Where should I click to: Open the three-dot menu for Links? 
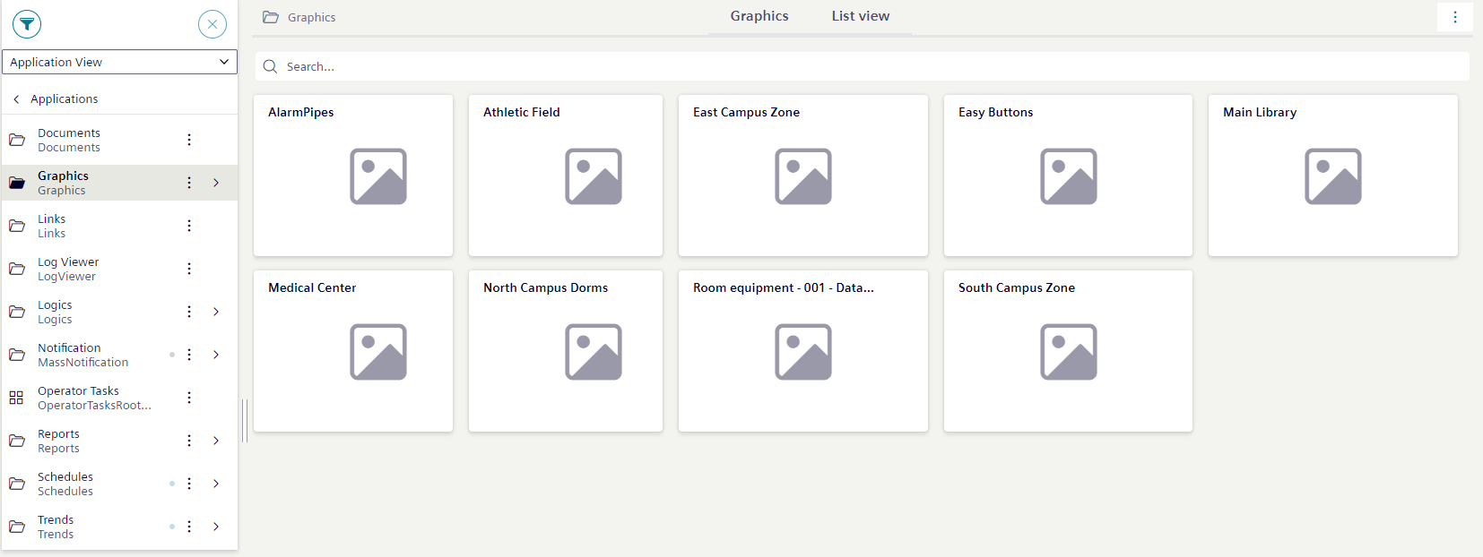click(189, 226)
